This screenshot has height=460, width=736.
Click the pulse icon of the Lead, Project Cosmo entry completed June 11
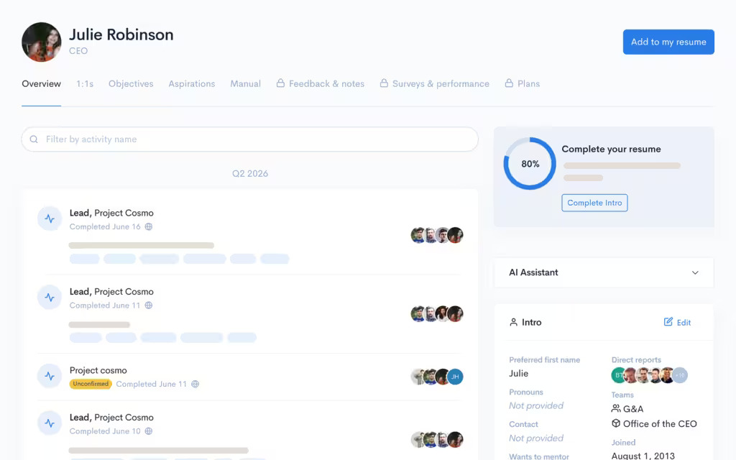(x=50, y=298)
